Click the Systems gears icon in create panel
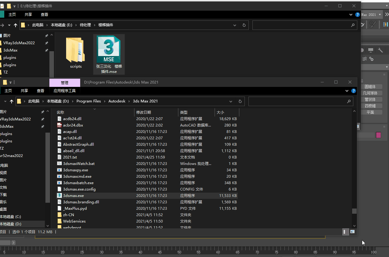Screen dimensions: 389x257 (x=371, y=59)
